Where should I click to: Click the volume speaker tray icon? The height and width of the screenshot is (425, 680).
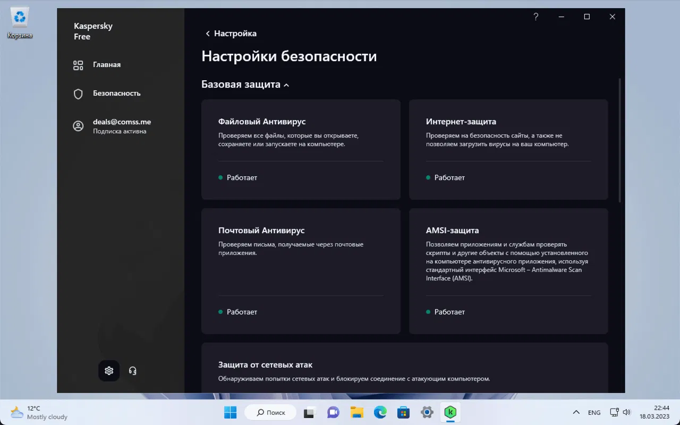pyautogui.click(x=626, y=412)
